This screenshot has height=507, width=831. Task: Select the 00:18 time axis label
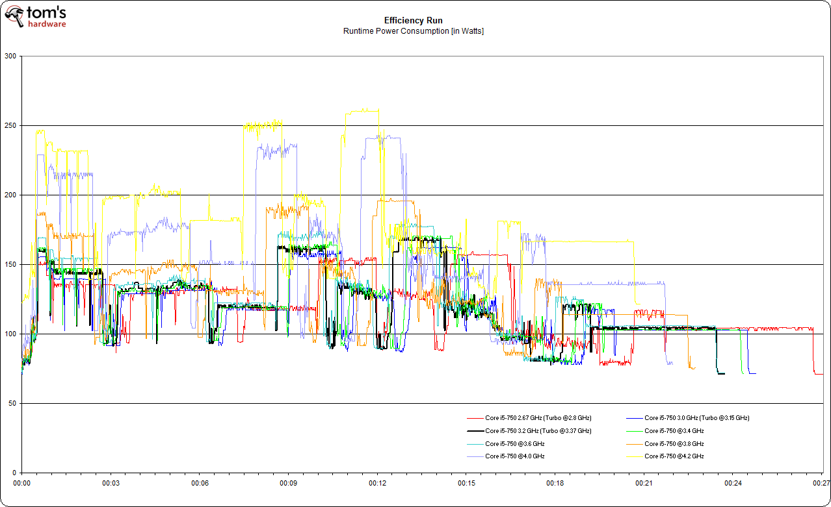pyautogui.click(x=555, y=484)
